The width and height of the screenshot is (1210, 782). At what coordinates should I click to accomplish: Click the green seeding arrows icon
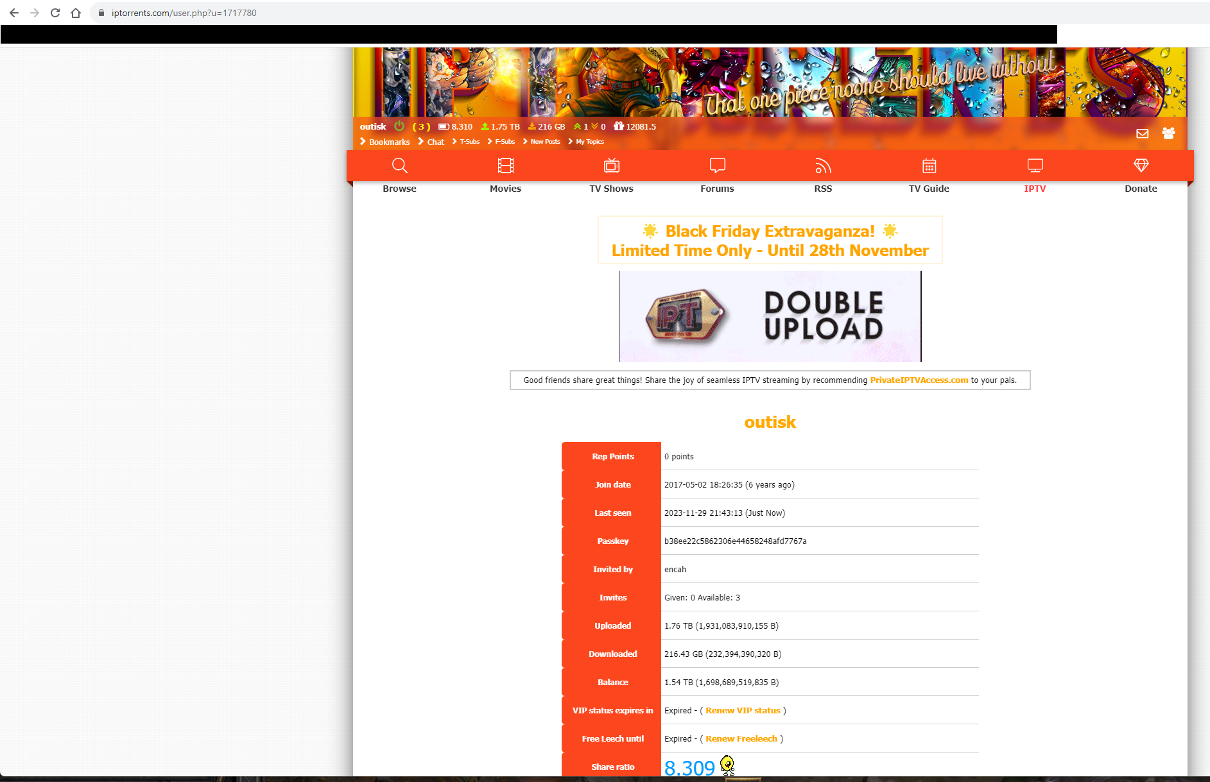pyautogui.click(x=578, y=126)
